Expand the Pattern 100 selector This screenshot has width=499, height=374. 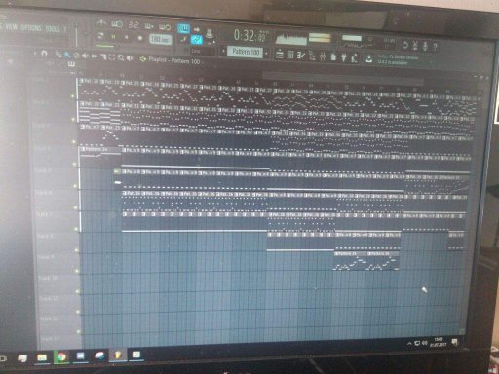point(246,52)
